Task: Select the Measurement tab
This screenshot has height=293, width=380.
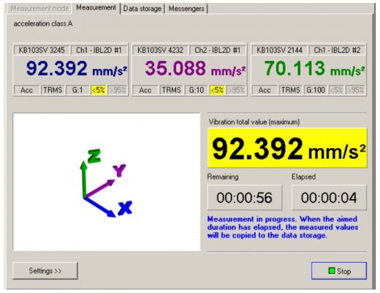Action: tap(96, 8)
